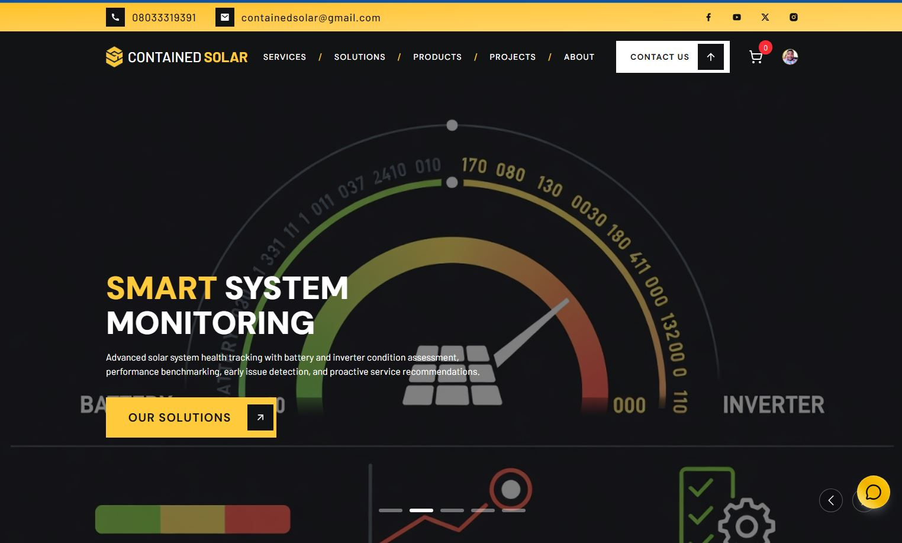
Task: Click the phone icon in top bar
Action: pos(115,17)
